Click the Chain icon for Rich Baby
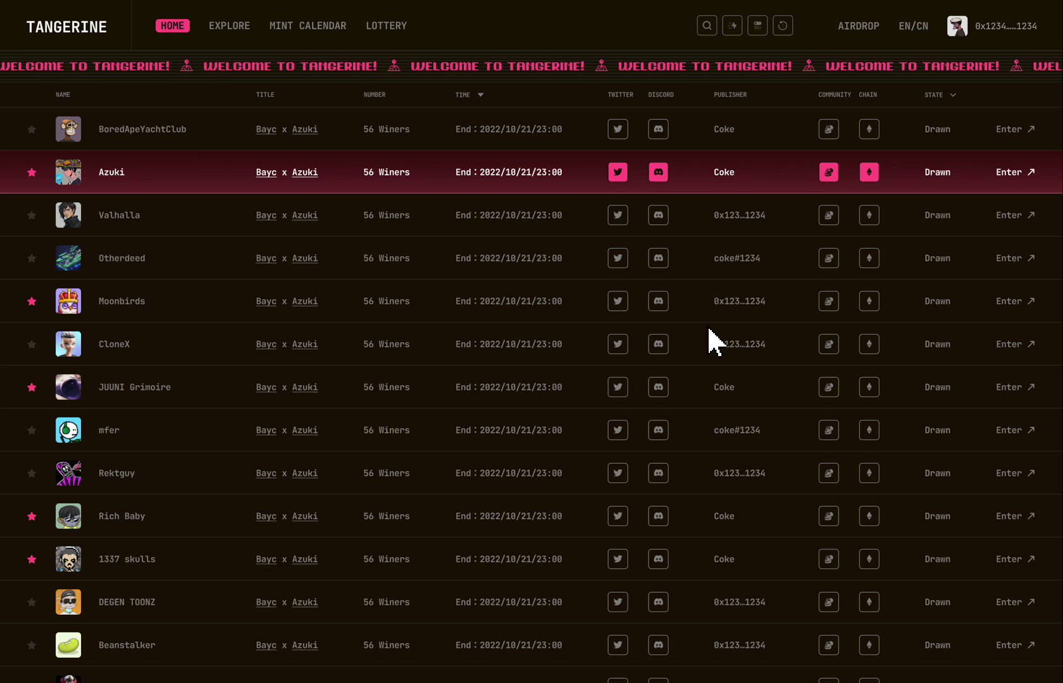 (x=869, y=516)
